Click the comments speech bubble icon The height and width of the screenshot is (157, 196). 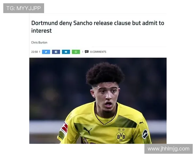87,52
